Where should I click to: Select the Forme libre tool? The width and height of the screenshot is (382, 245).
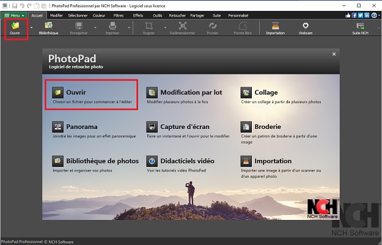[243, 28]
